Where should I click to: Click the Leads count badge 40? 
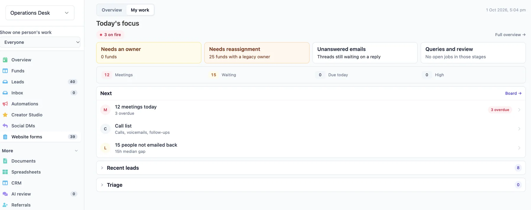point(73,82)
